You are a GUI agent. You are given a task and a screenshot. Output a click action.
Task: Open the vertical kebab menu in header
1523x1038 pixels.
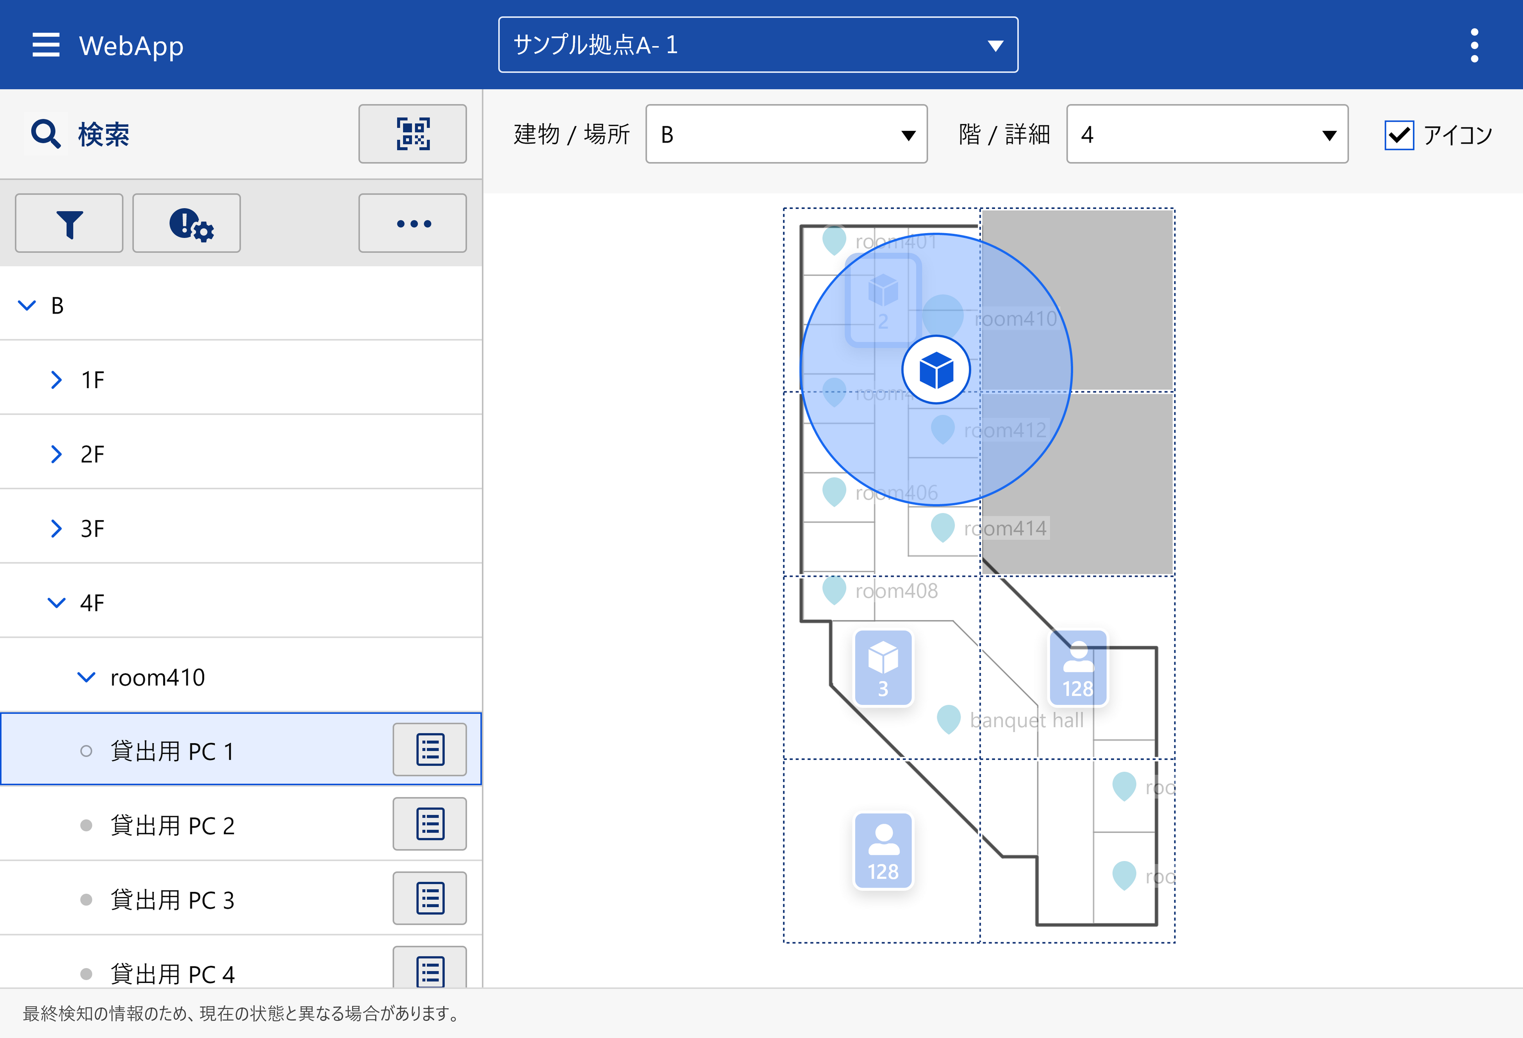tap(1474, 45)
